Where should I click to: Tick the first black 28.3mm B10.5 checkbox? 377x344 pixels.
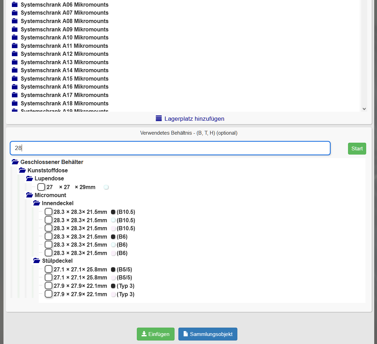(49, 212)
